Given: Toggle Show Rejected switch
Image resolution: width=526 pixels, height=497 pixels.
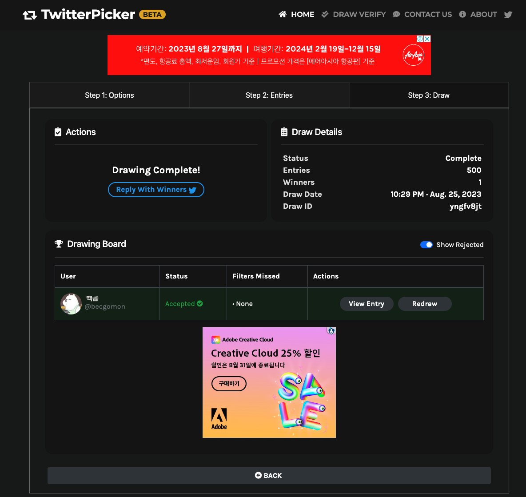Looking at the screenshot, I should pos(426,245).
